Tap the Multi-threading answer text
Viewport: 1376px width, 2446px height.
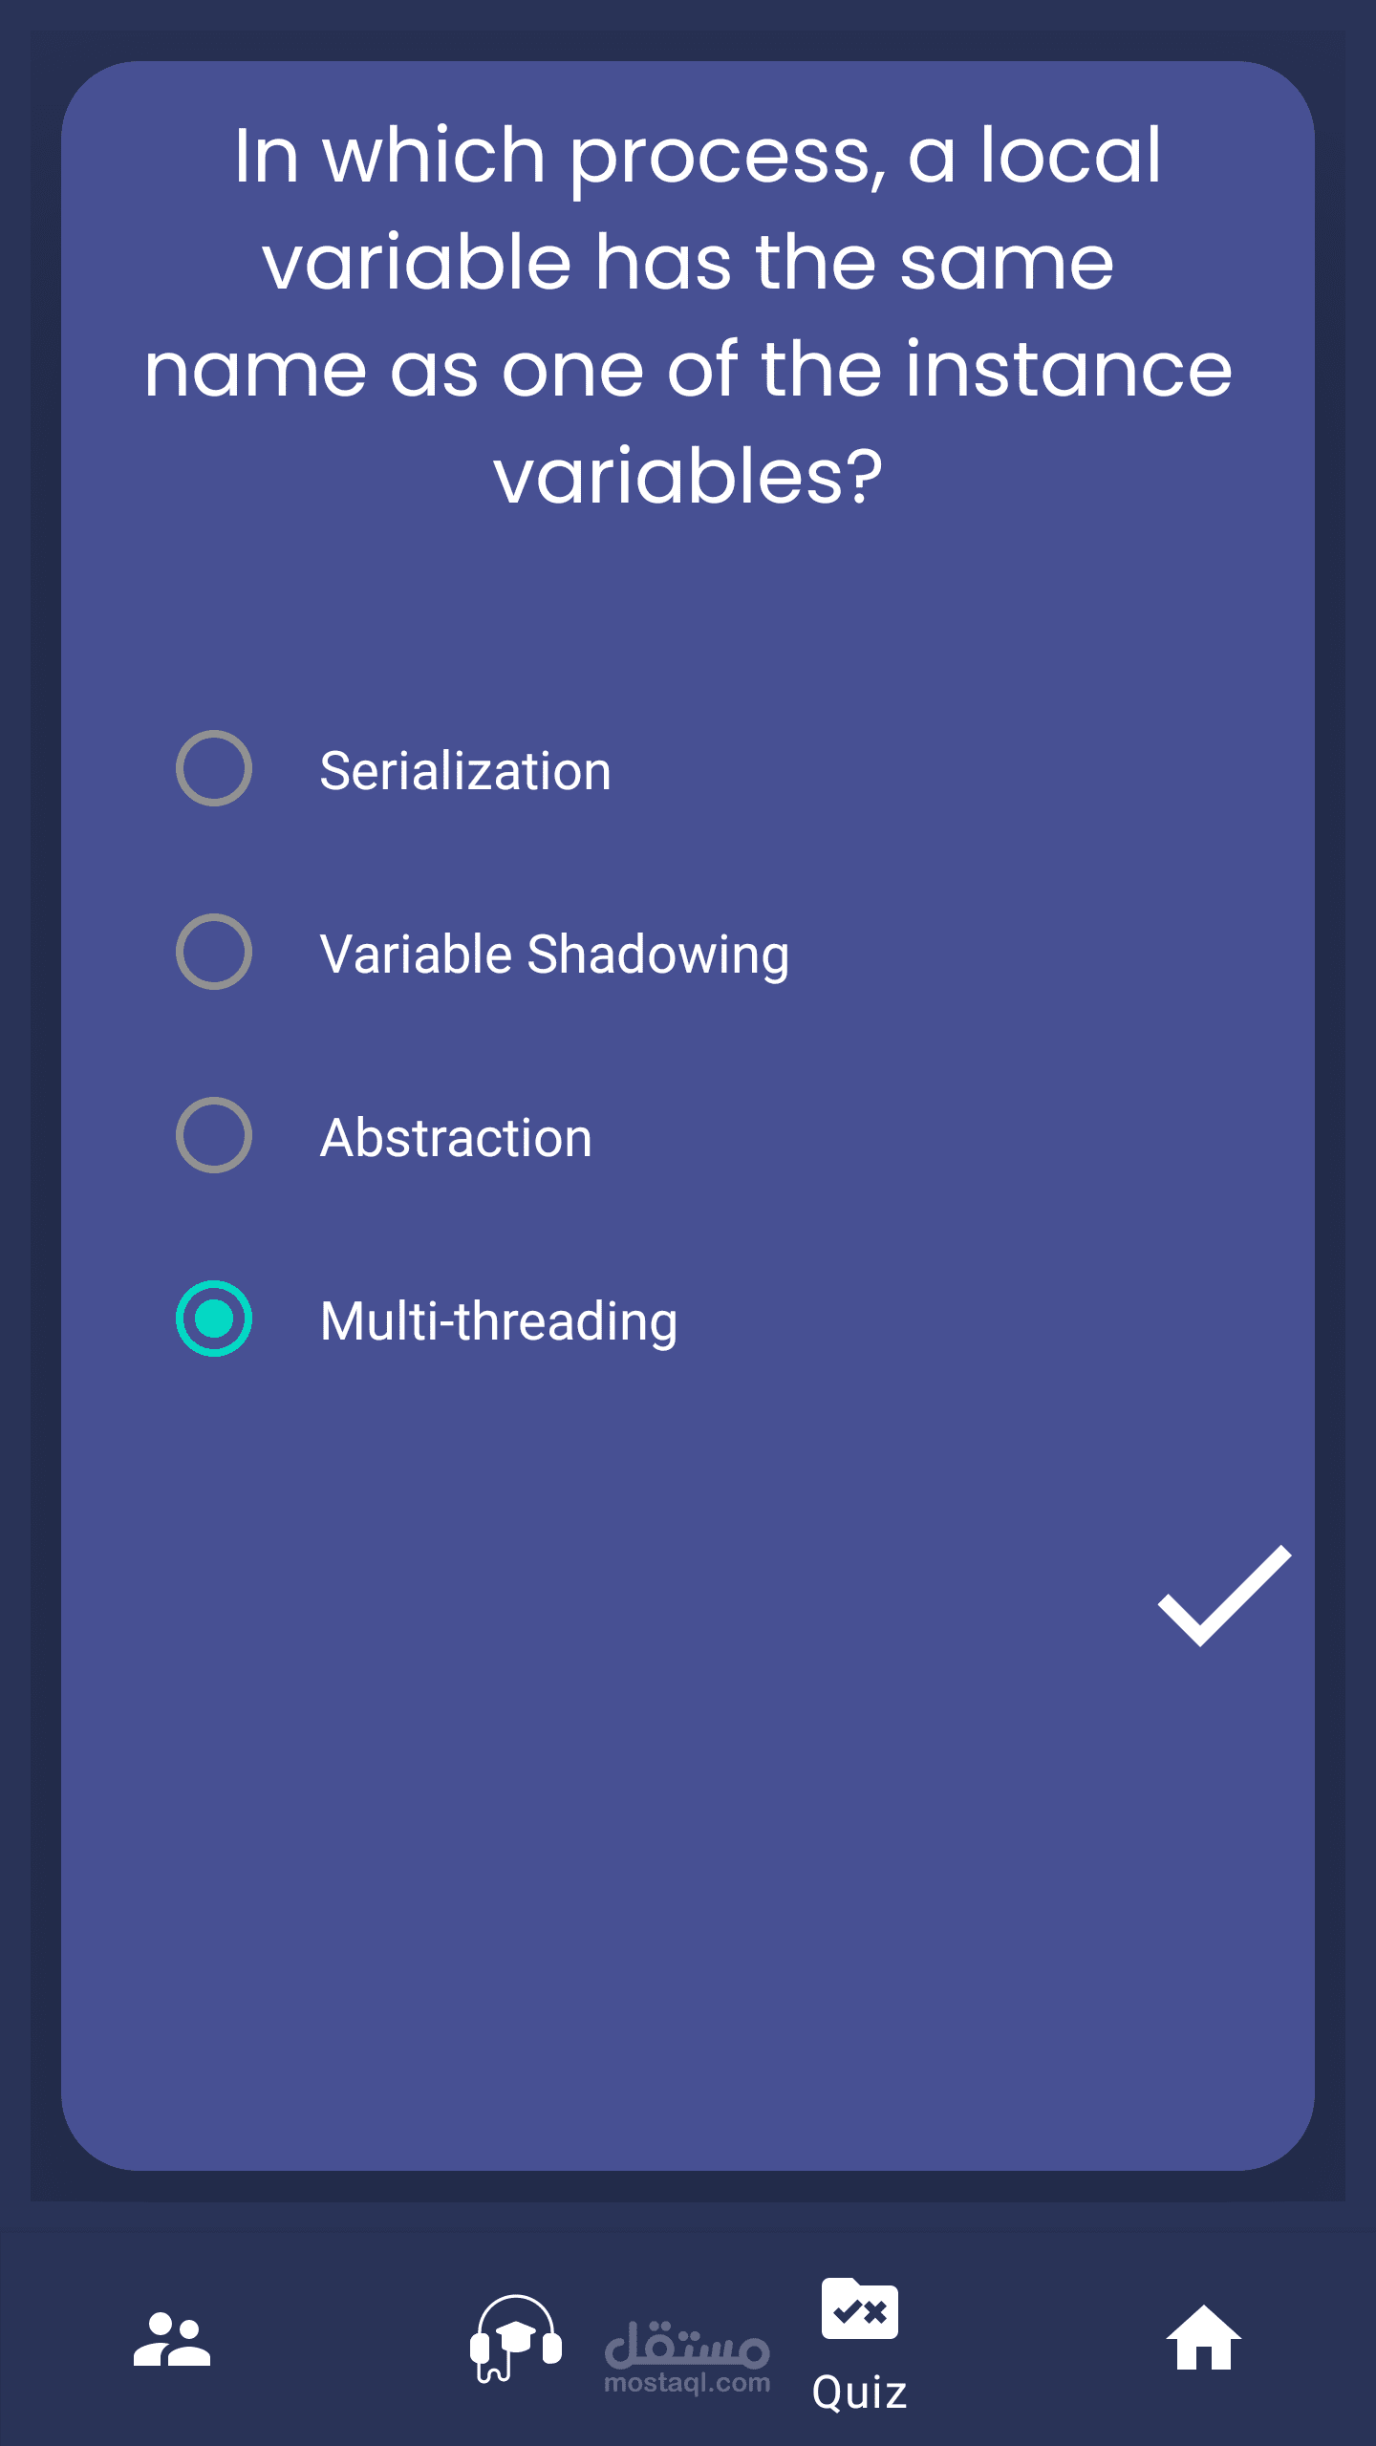(499, 1321)
